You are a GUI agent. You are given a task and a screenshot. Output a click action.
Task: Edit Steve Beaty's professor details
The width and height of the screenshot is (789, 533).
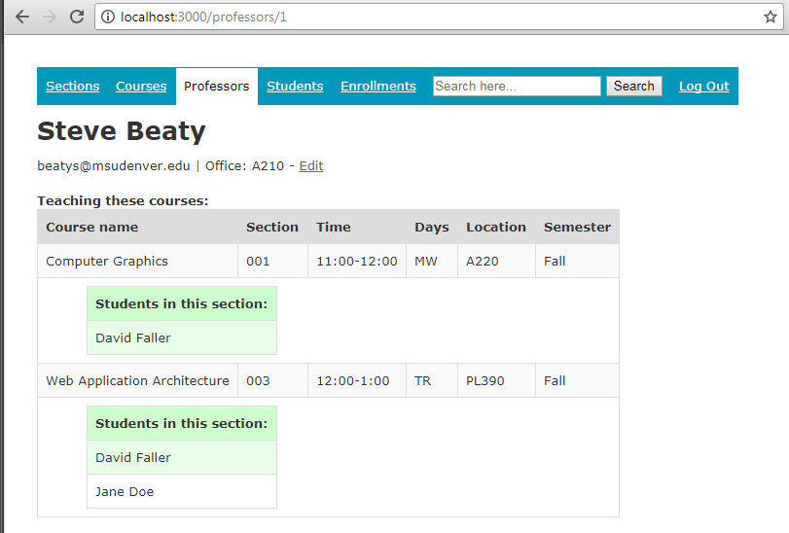click(x=311, y=166)
